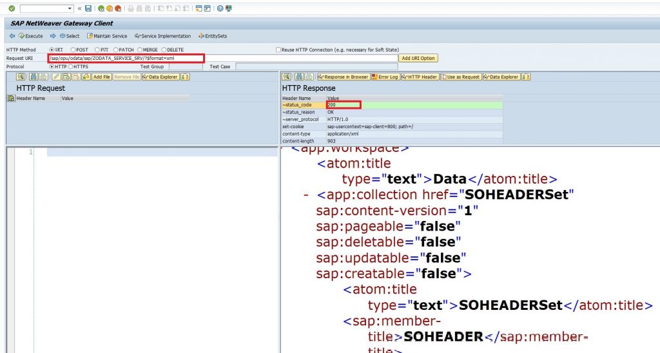The image size is (660, 353).
Task: Click the HTTP Response details magnifier icon
Action: (x=287, y=77)
